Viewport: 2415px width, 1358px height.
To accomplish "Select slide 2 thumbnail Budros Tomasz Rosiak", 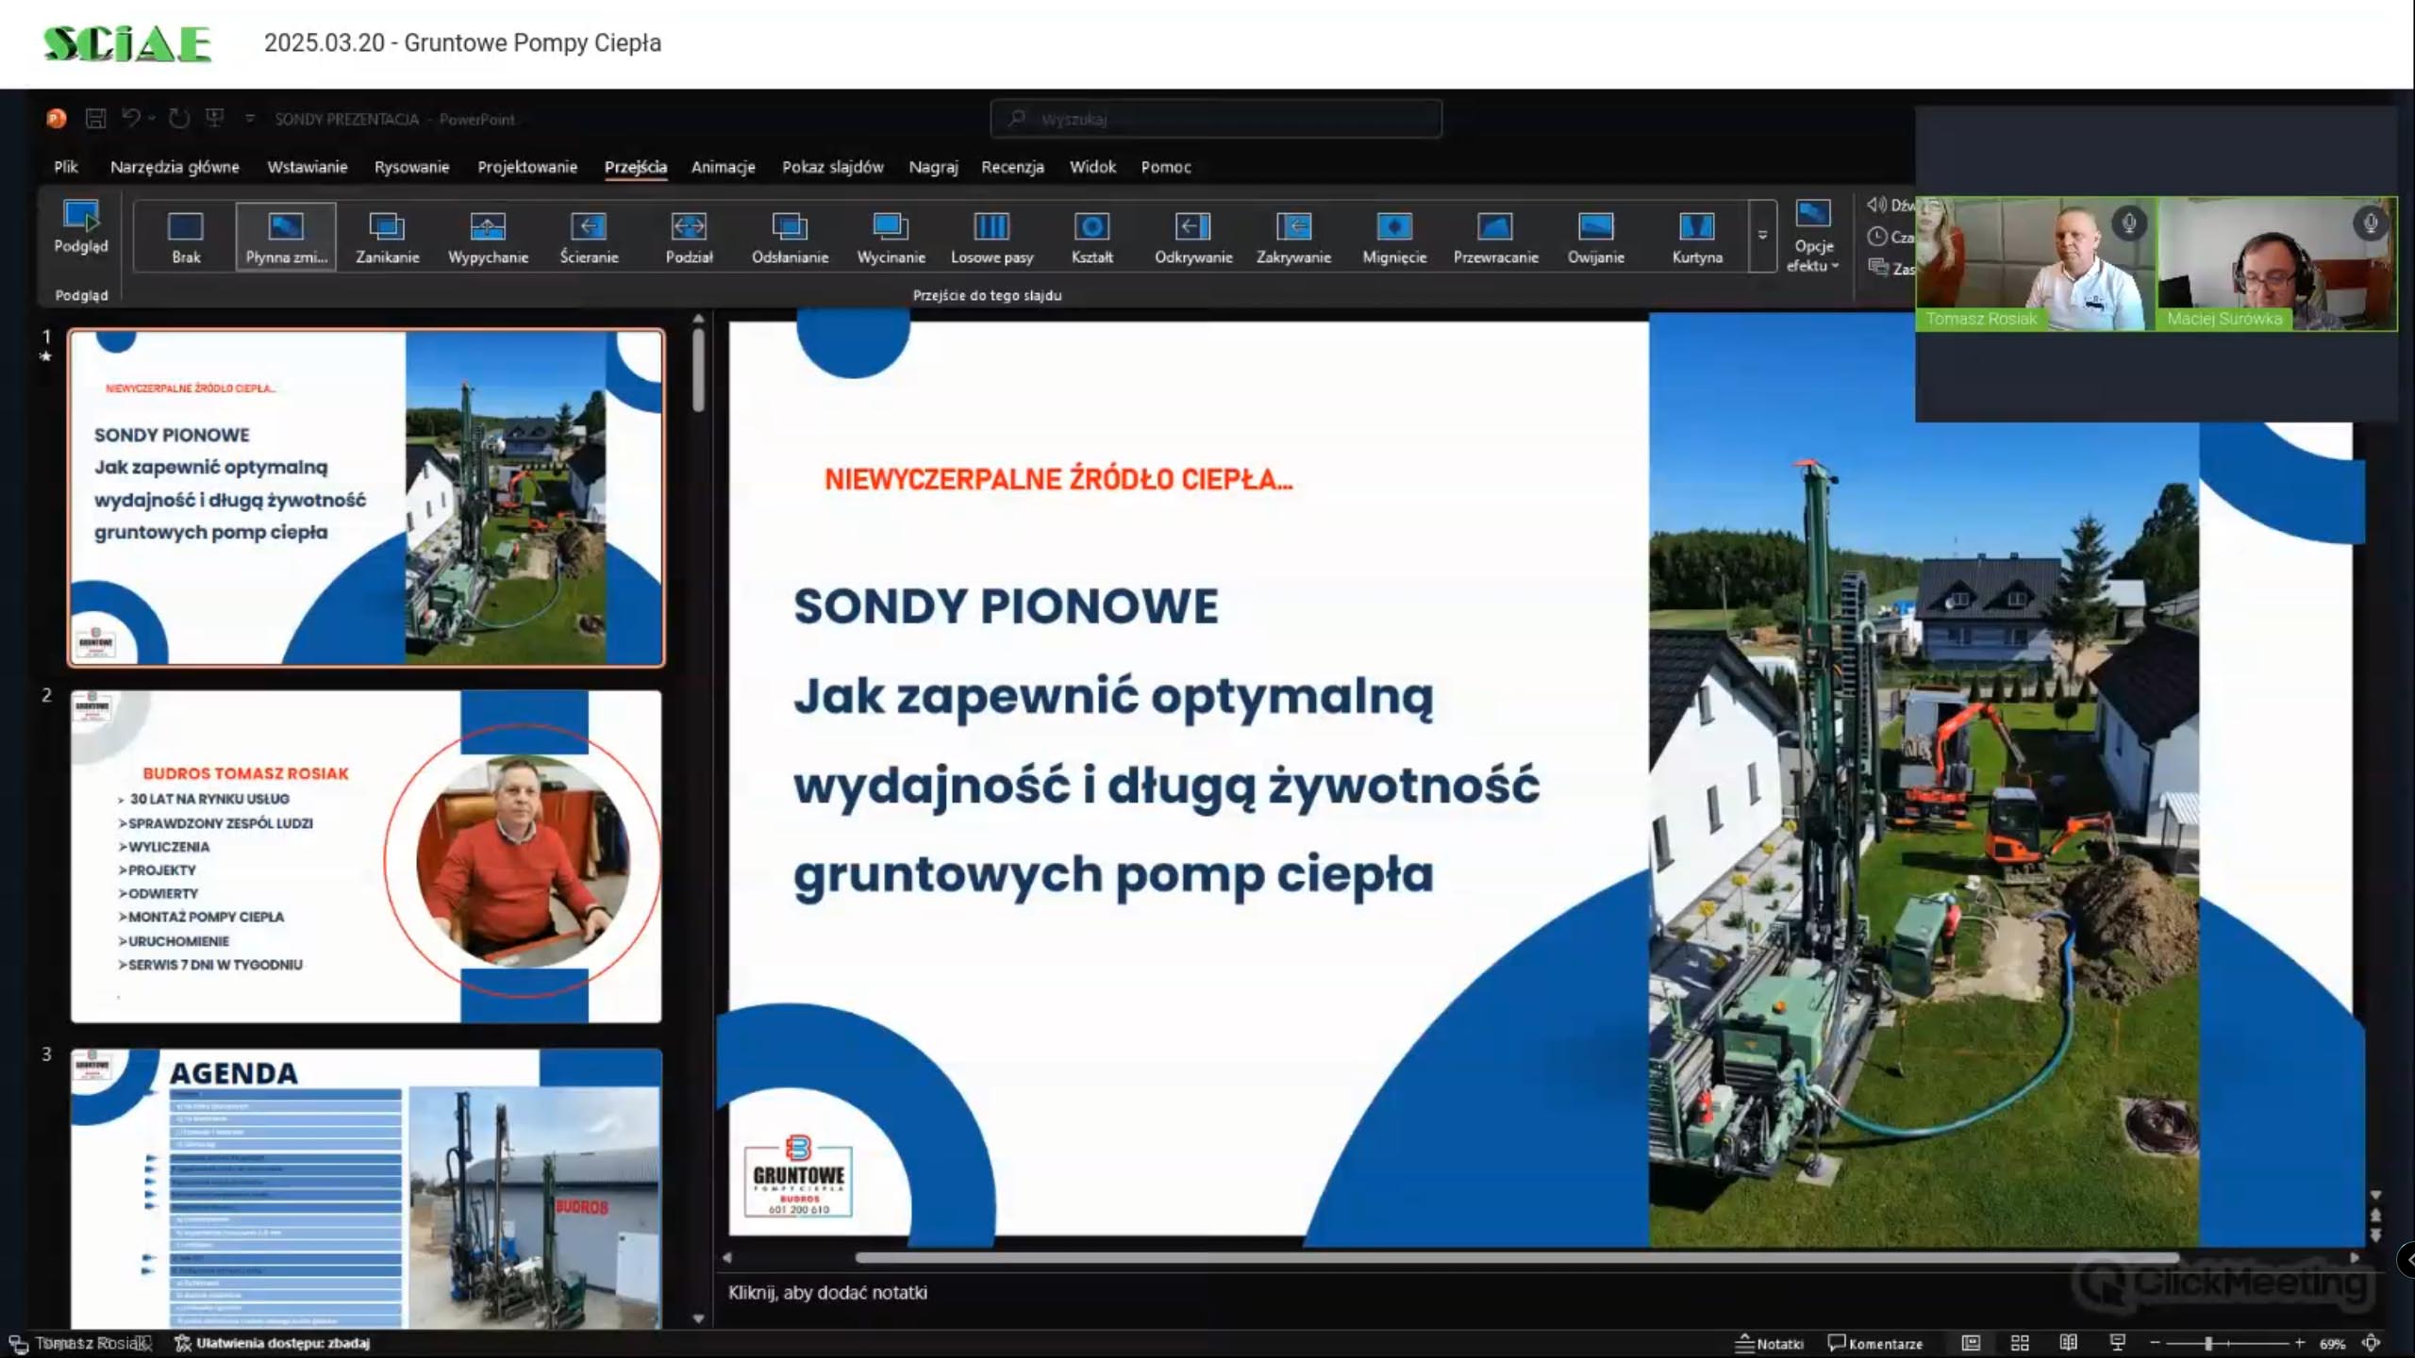I will coord(366,856).
